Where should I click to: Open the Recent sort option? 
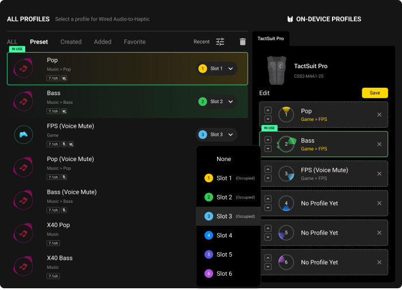(202, 42)
